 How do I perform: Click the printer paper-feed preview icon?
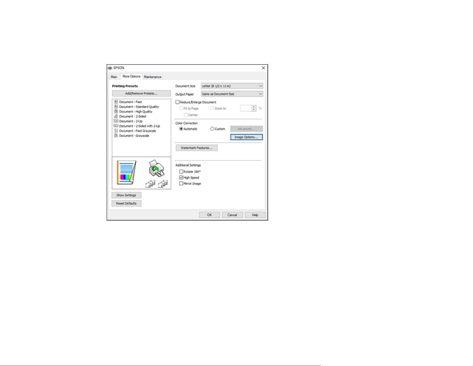tap(157, 168)
